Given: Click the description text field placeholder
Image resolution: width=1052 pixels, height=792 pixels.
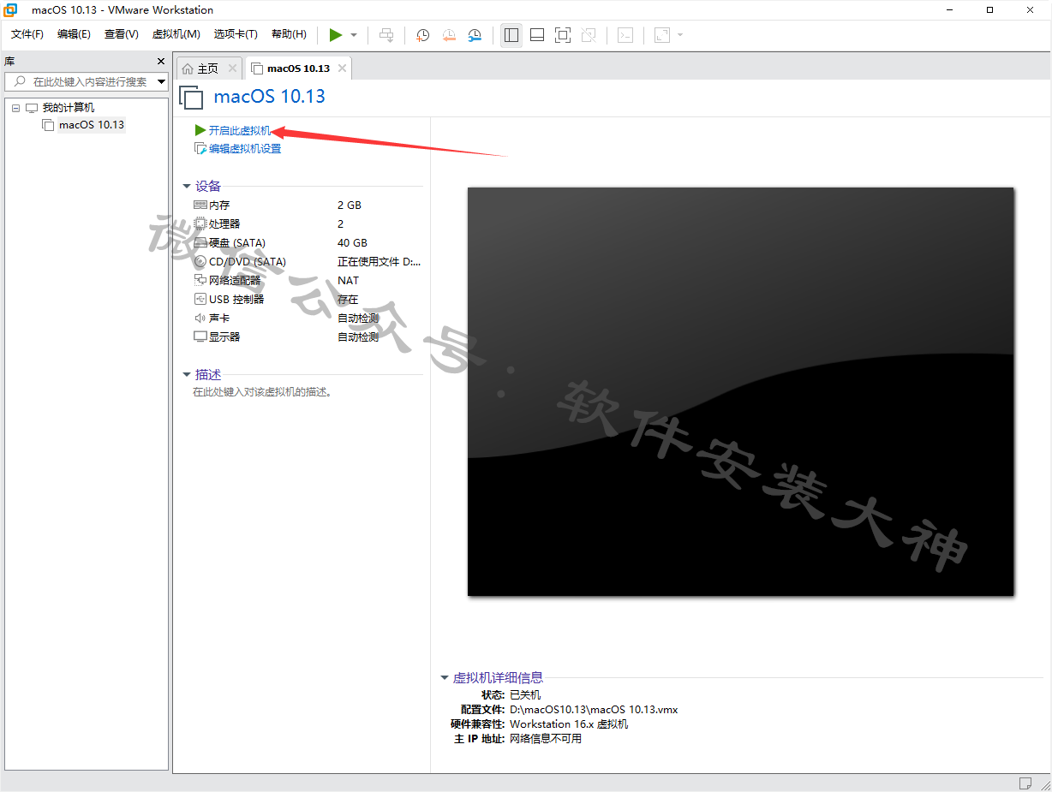Looking at the screenshot, I should [x=262, y=392].
